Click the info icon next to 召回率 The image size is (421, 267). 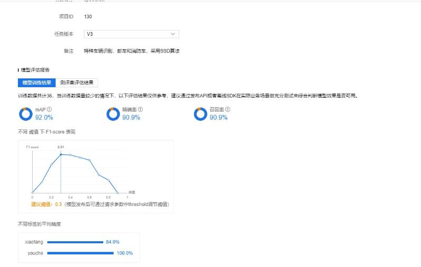tap(228, 109)
